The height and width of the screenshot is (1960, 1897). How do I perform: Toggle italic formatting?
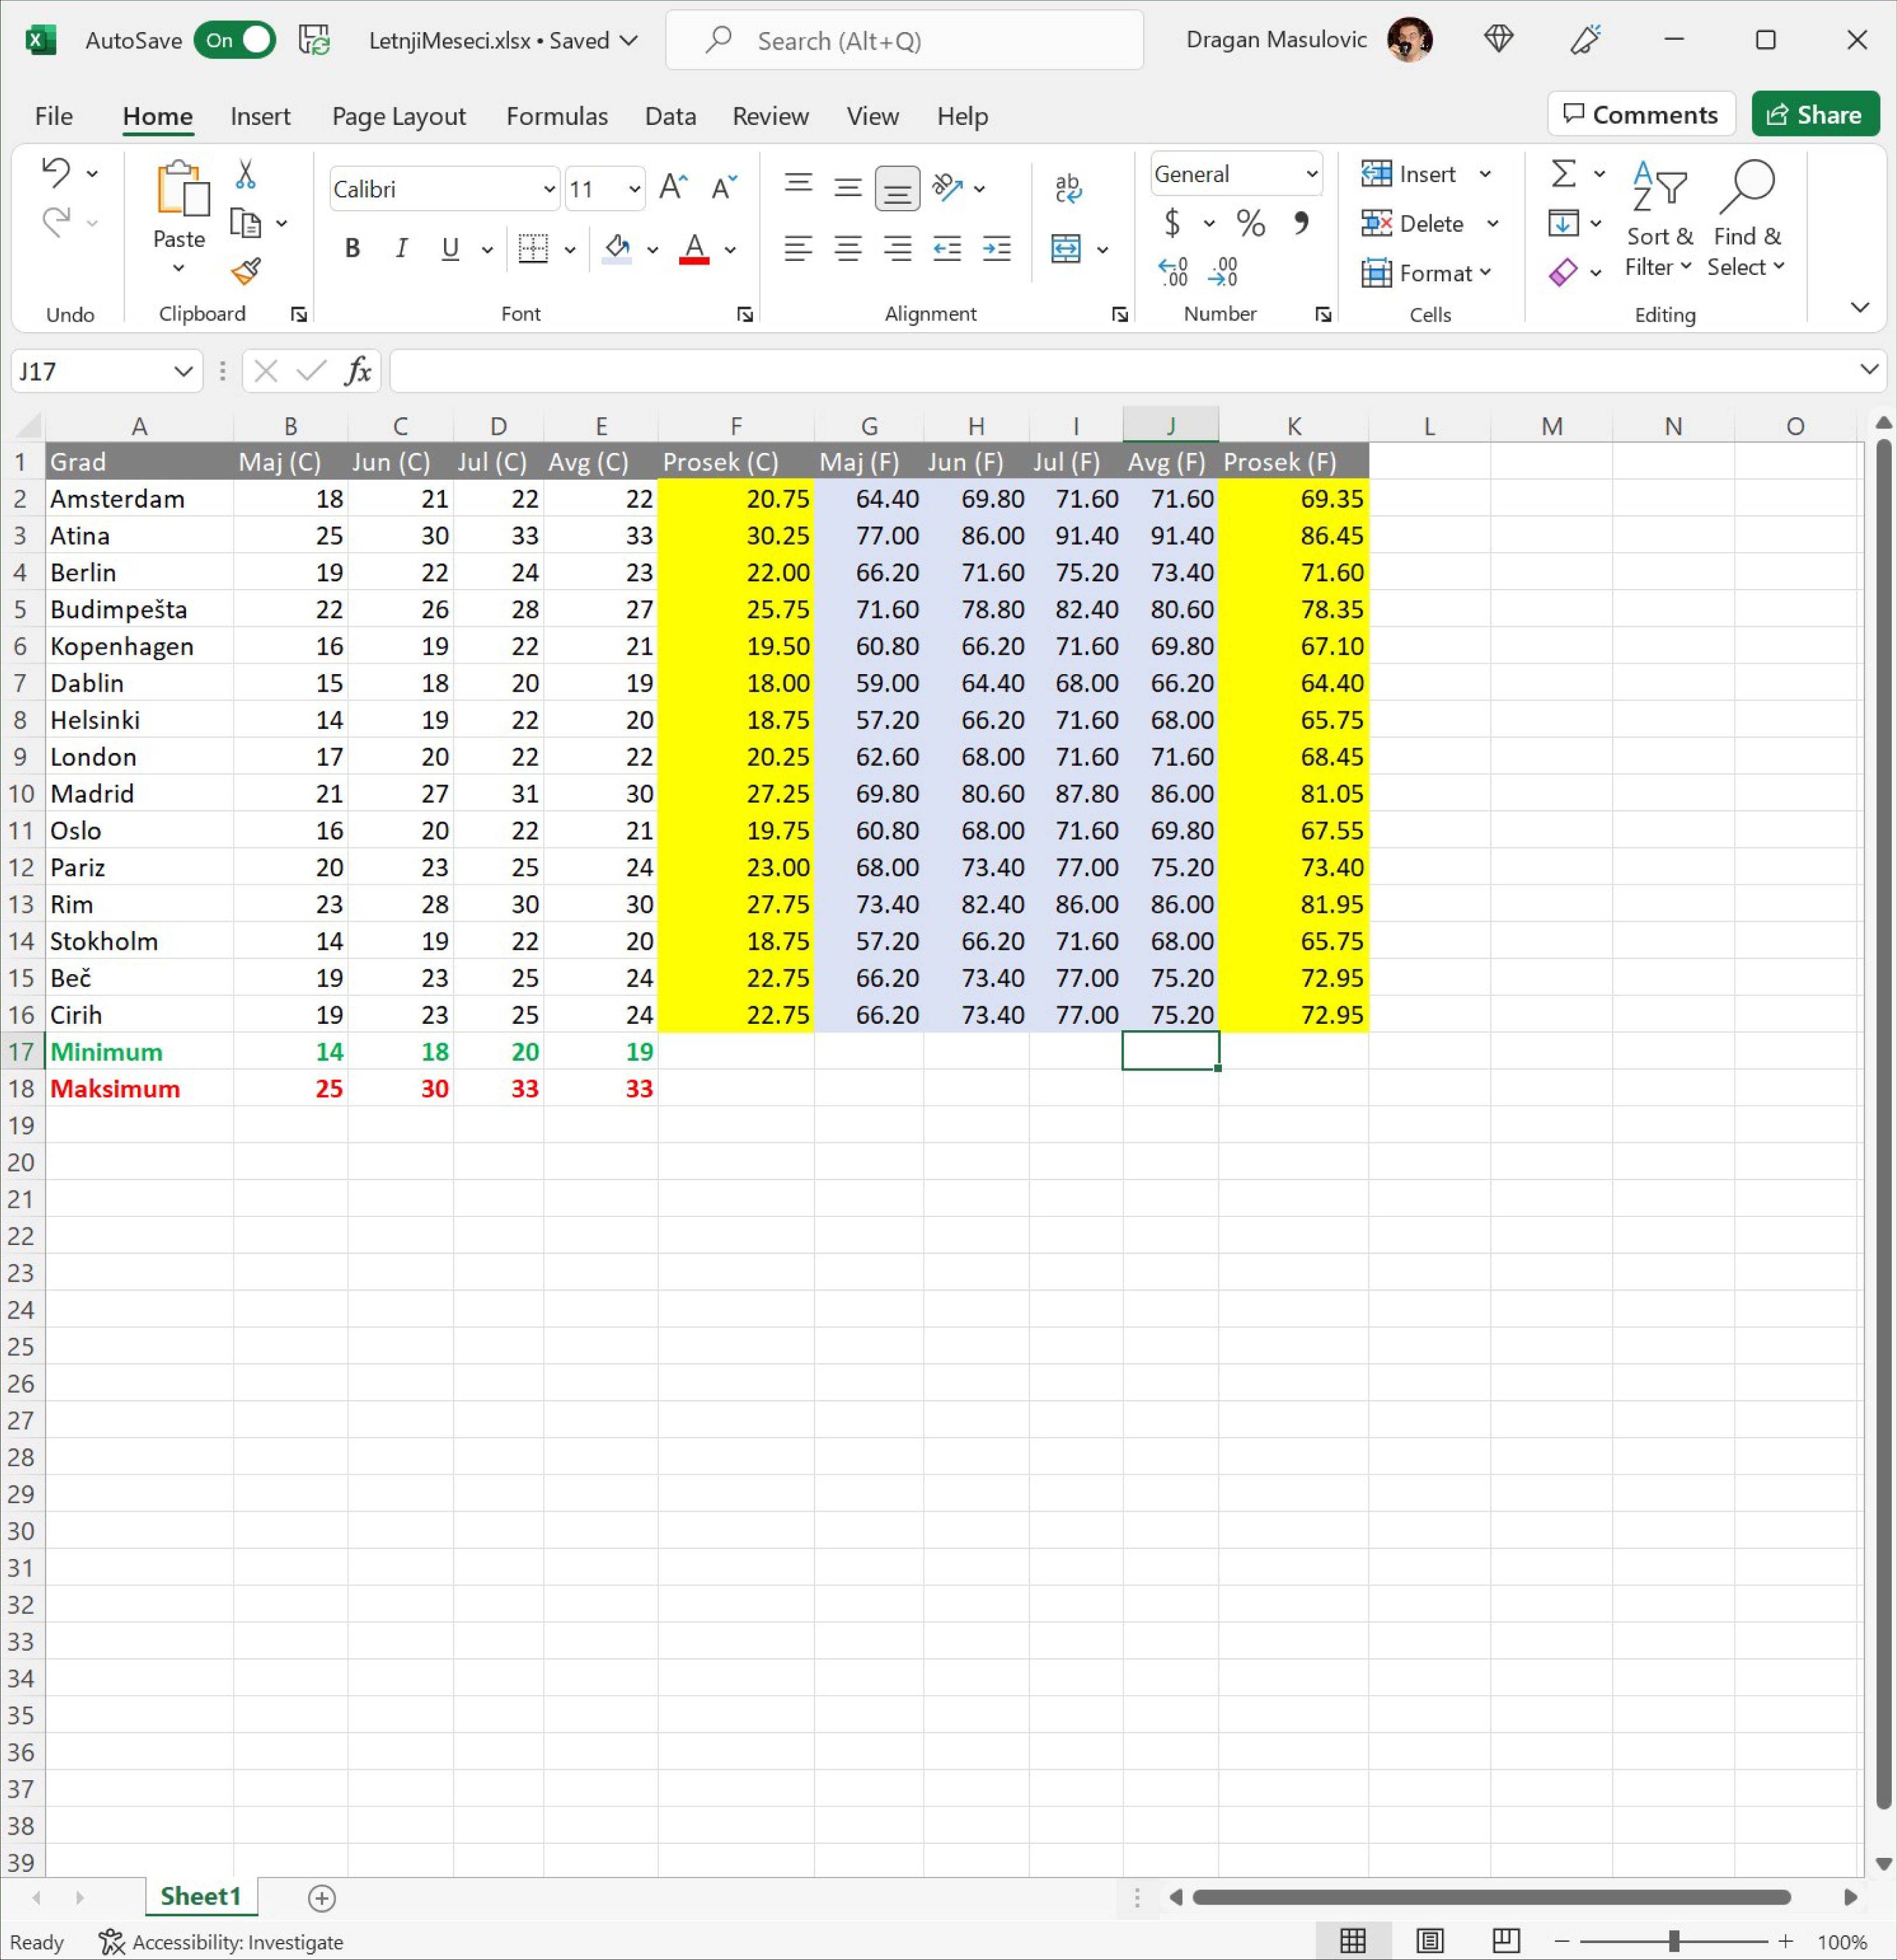point(401,249)
